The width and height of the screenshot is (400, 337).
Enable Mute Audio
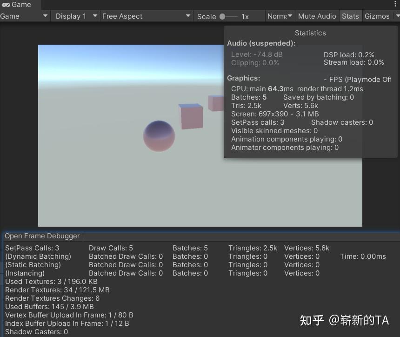(317, 16)
